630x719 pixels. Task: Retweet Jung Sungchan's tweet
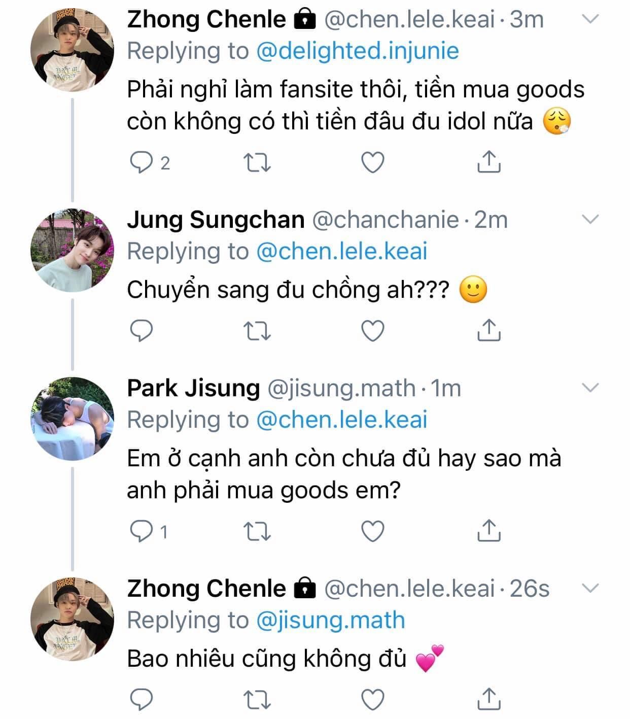pos(257,331)
